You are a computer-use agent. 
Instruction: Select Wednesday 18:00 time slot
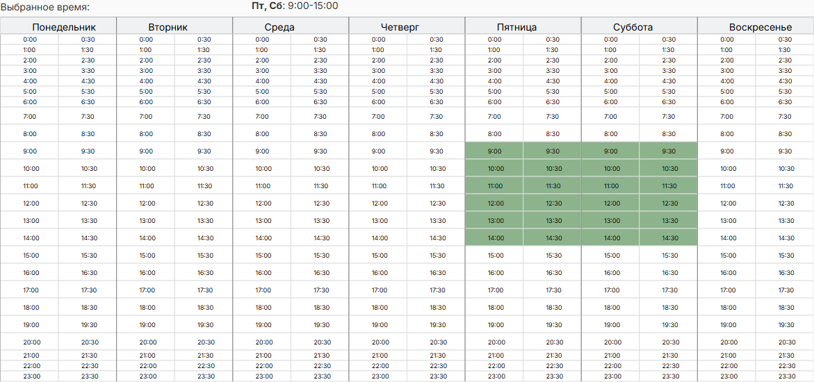[x=262, y=307]
